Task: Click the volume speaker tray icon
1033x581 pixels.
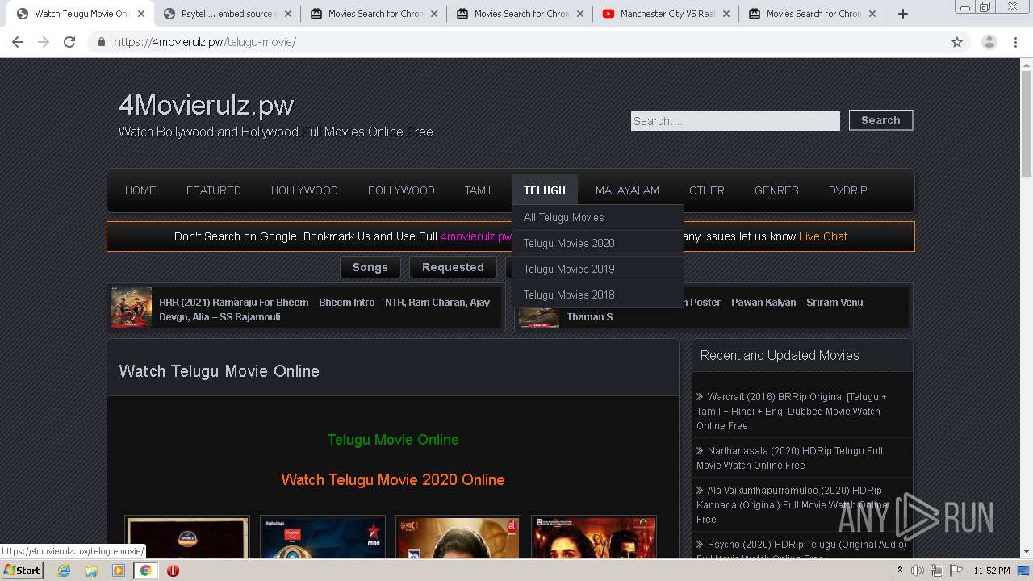Action: click(x=918, y=571)
